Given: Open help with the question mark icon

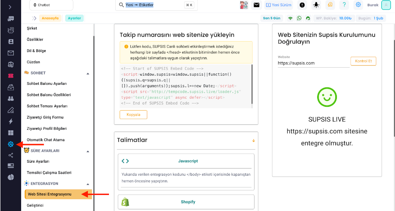Looking at the screenshot, I should [x=344, y=5].
